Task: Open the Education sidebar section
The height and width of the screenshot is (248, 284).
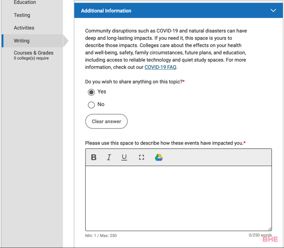Action: (x=25, y=2)
